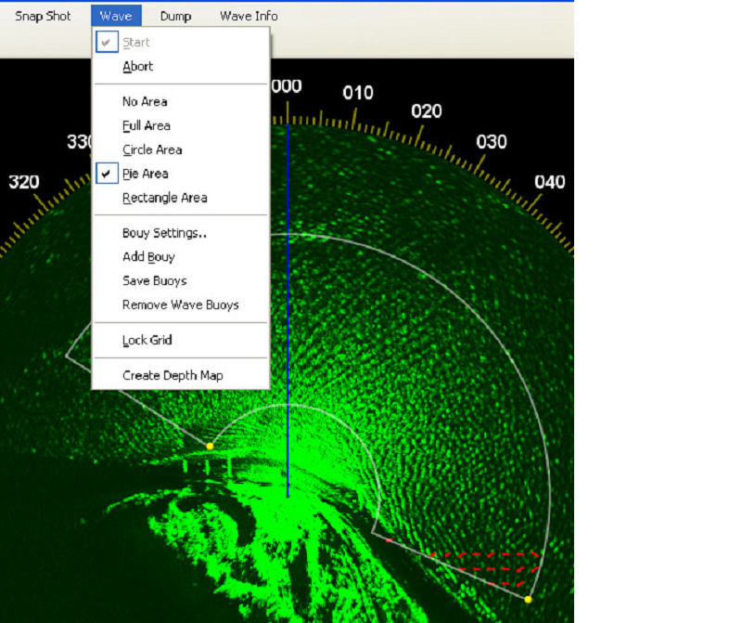Open the Dump menu

pyautogui.click(x=175, y=16)
